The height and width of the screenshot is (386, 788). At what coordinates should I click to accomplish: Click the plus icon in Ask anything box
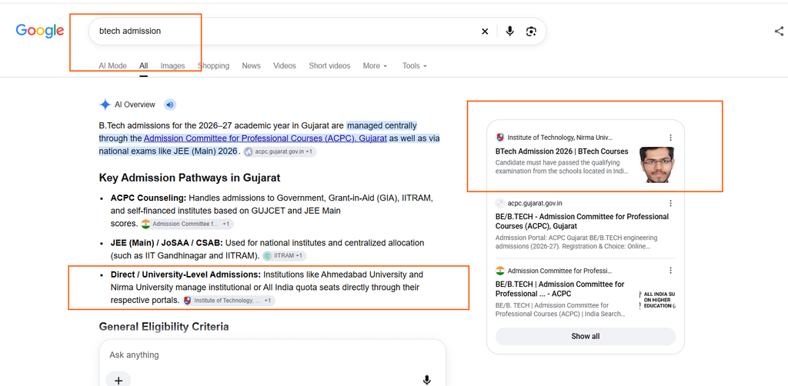119,380
